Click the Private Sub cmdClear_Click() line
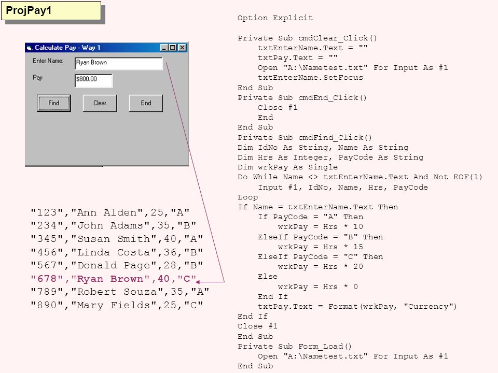 point(307,38)
